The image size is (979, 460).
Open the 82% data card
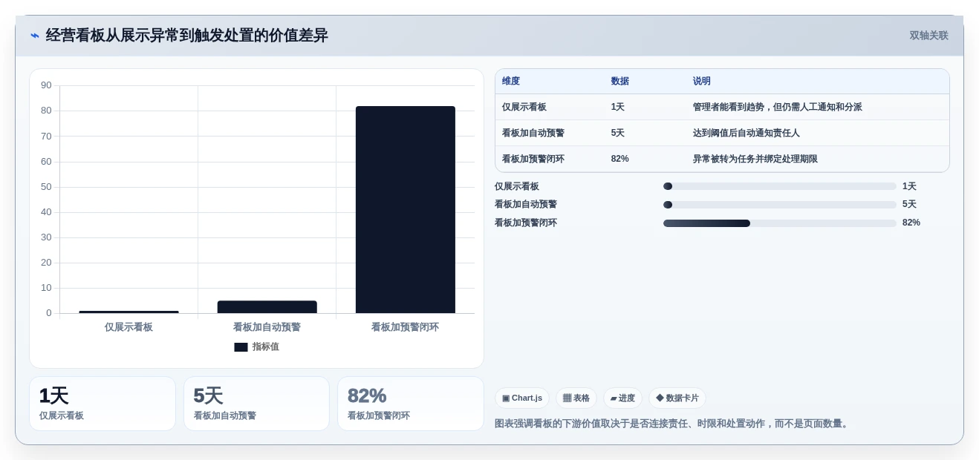[411, 404]
